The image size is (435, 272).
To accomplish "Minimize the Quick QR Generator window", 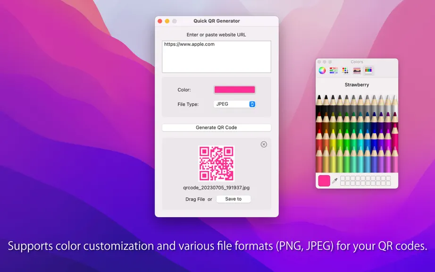I will (167, 21).
